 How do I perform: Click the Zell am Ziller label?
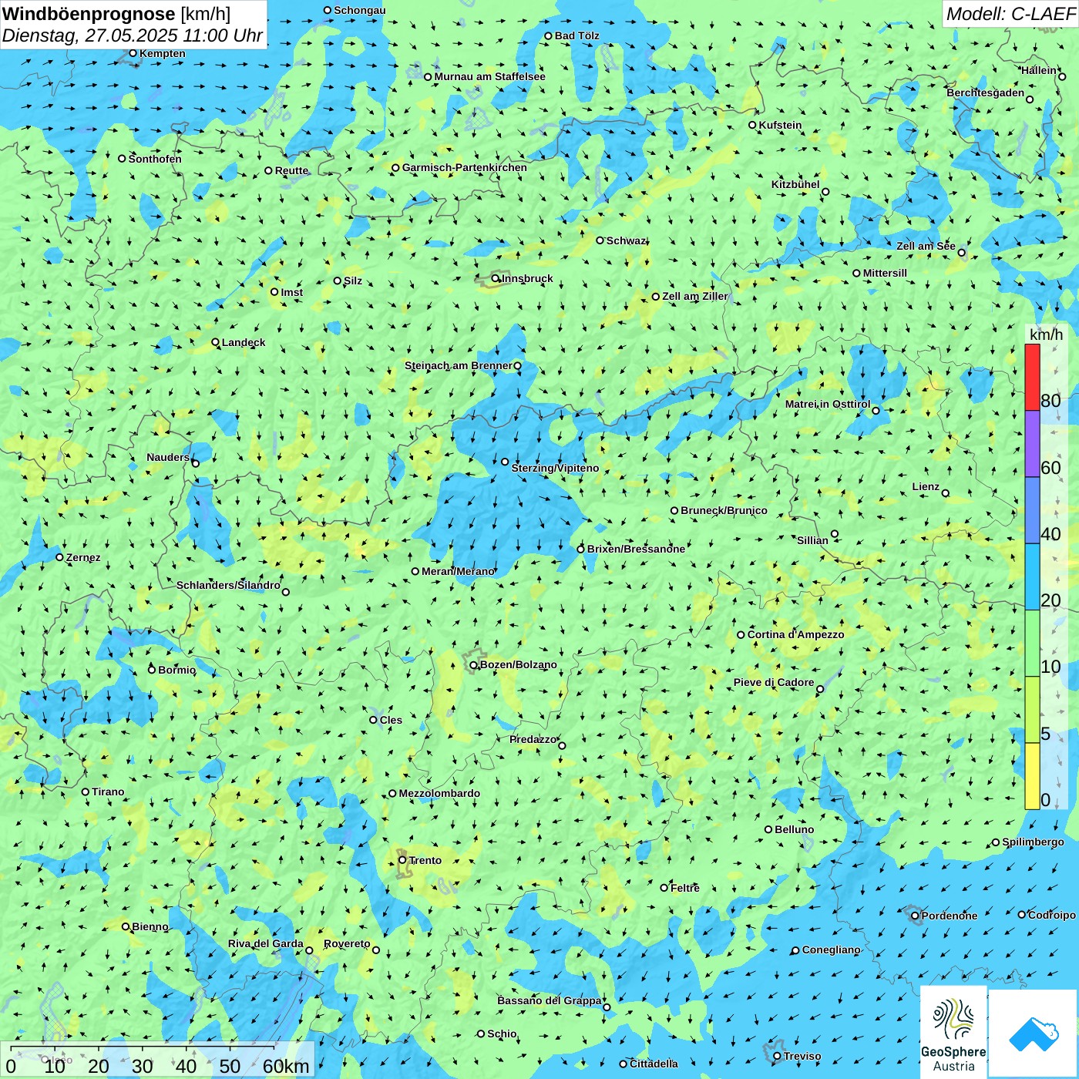tap(694, 296)
